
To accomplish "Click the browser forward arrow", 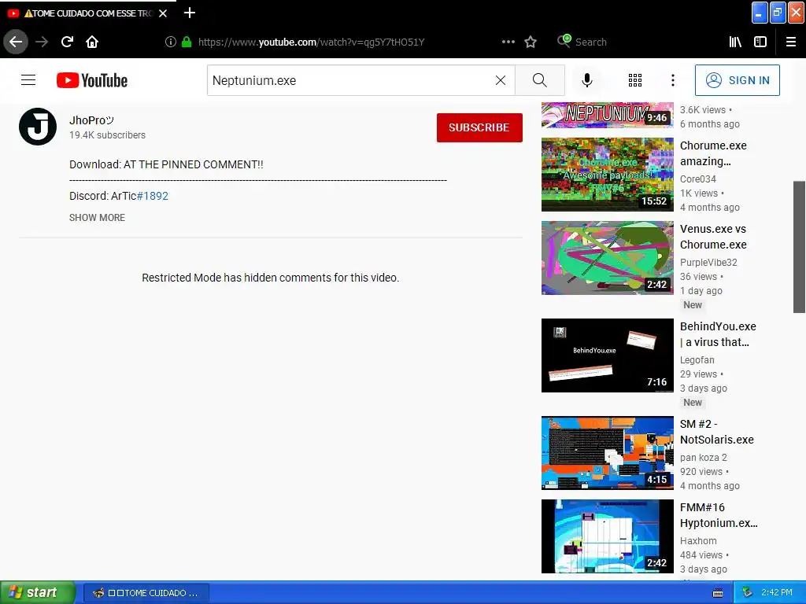I will [42, 42].
